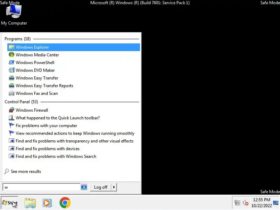Open 'View recommended actions to keep Windows running smoothly'
The image size is (280, 210).
tap(73, 133)
